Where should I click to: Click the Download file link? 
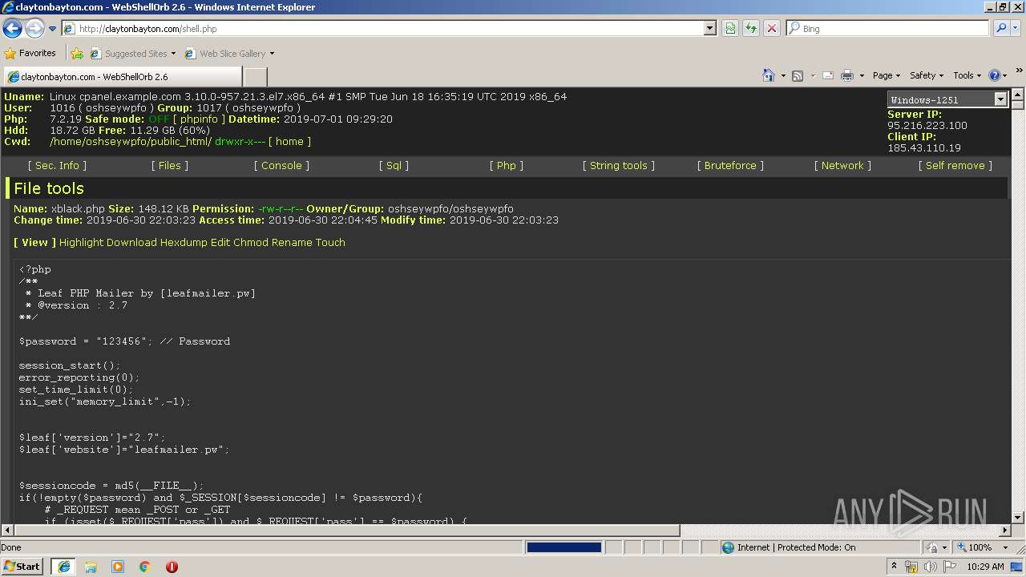pos(131,242)
